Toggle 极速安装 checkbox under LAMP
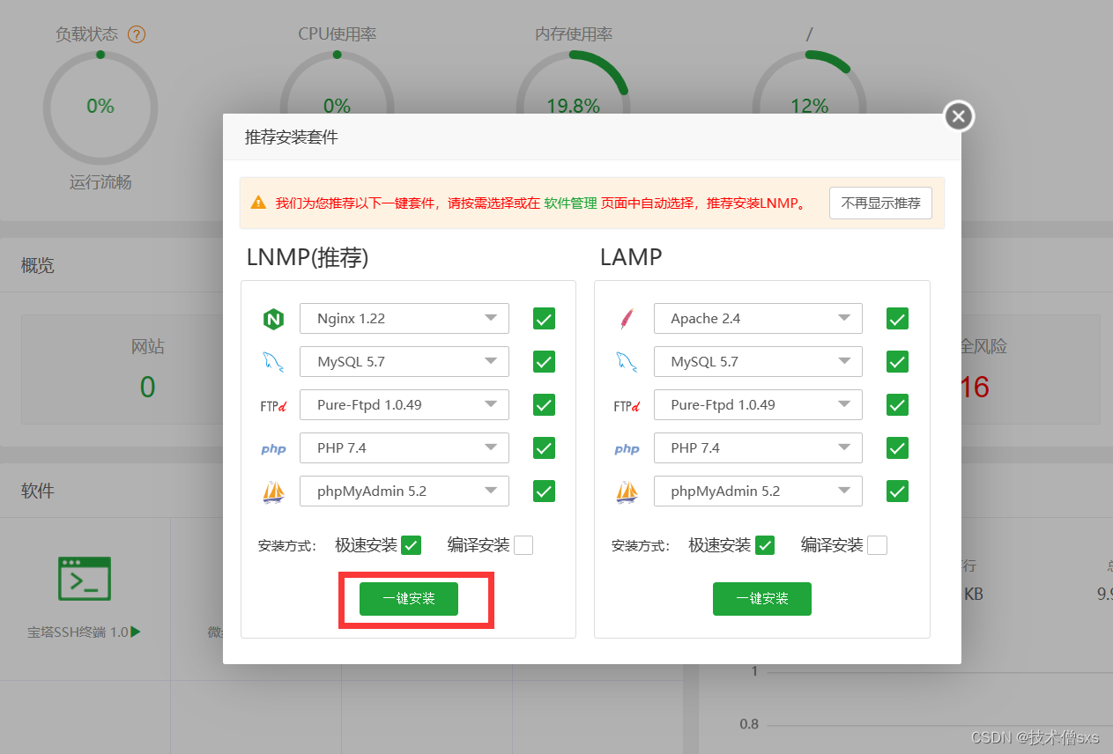1113x754 pixels. pos(764,545)
